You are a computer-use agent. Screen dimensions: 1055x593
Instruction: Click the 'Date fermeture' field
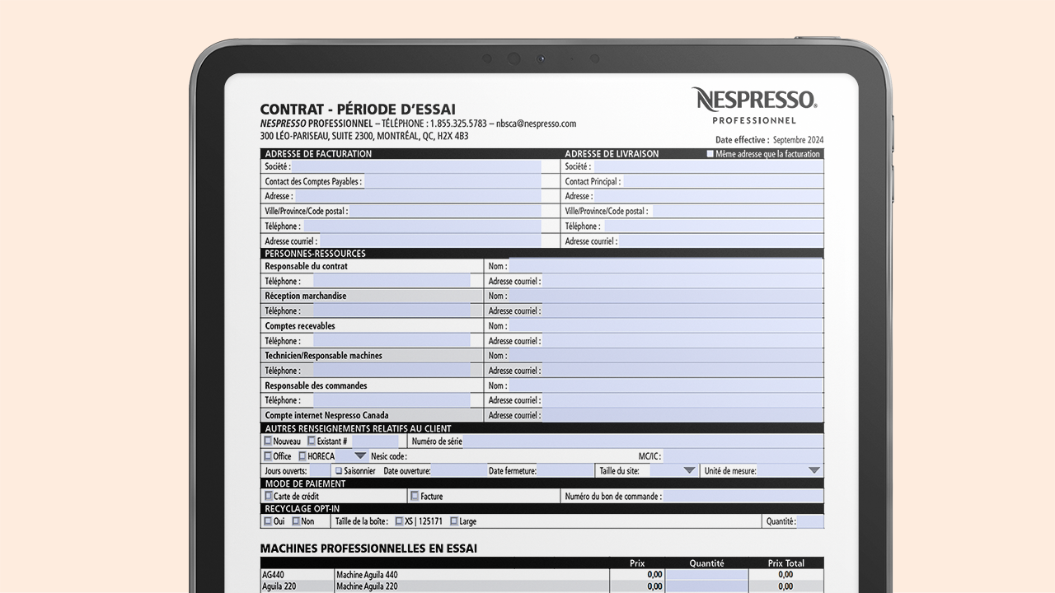pyautogui.click(x=566, y=470)
